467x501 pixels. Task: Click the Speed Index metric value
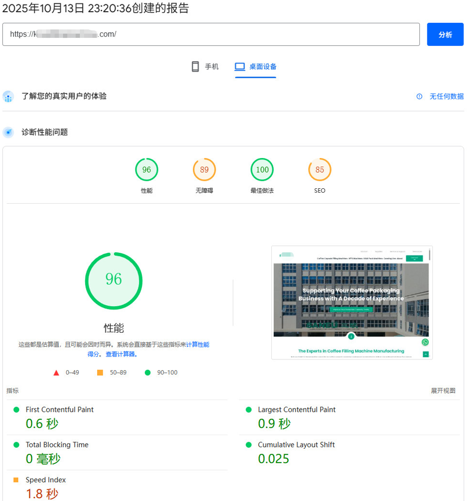click(x=42, y=494)
